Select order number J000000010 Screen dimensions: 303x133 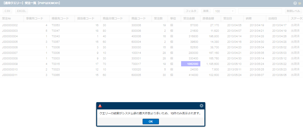click(x=10, y=70)
